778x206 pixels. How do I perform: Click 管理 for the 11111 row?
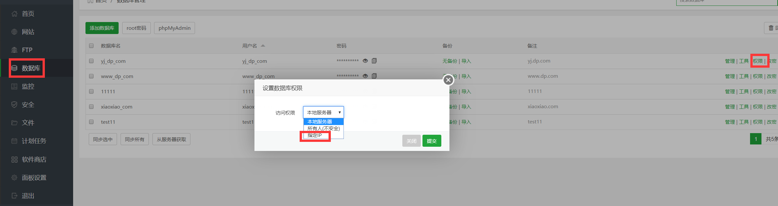click(730, 91)
